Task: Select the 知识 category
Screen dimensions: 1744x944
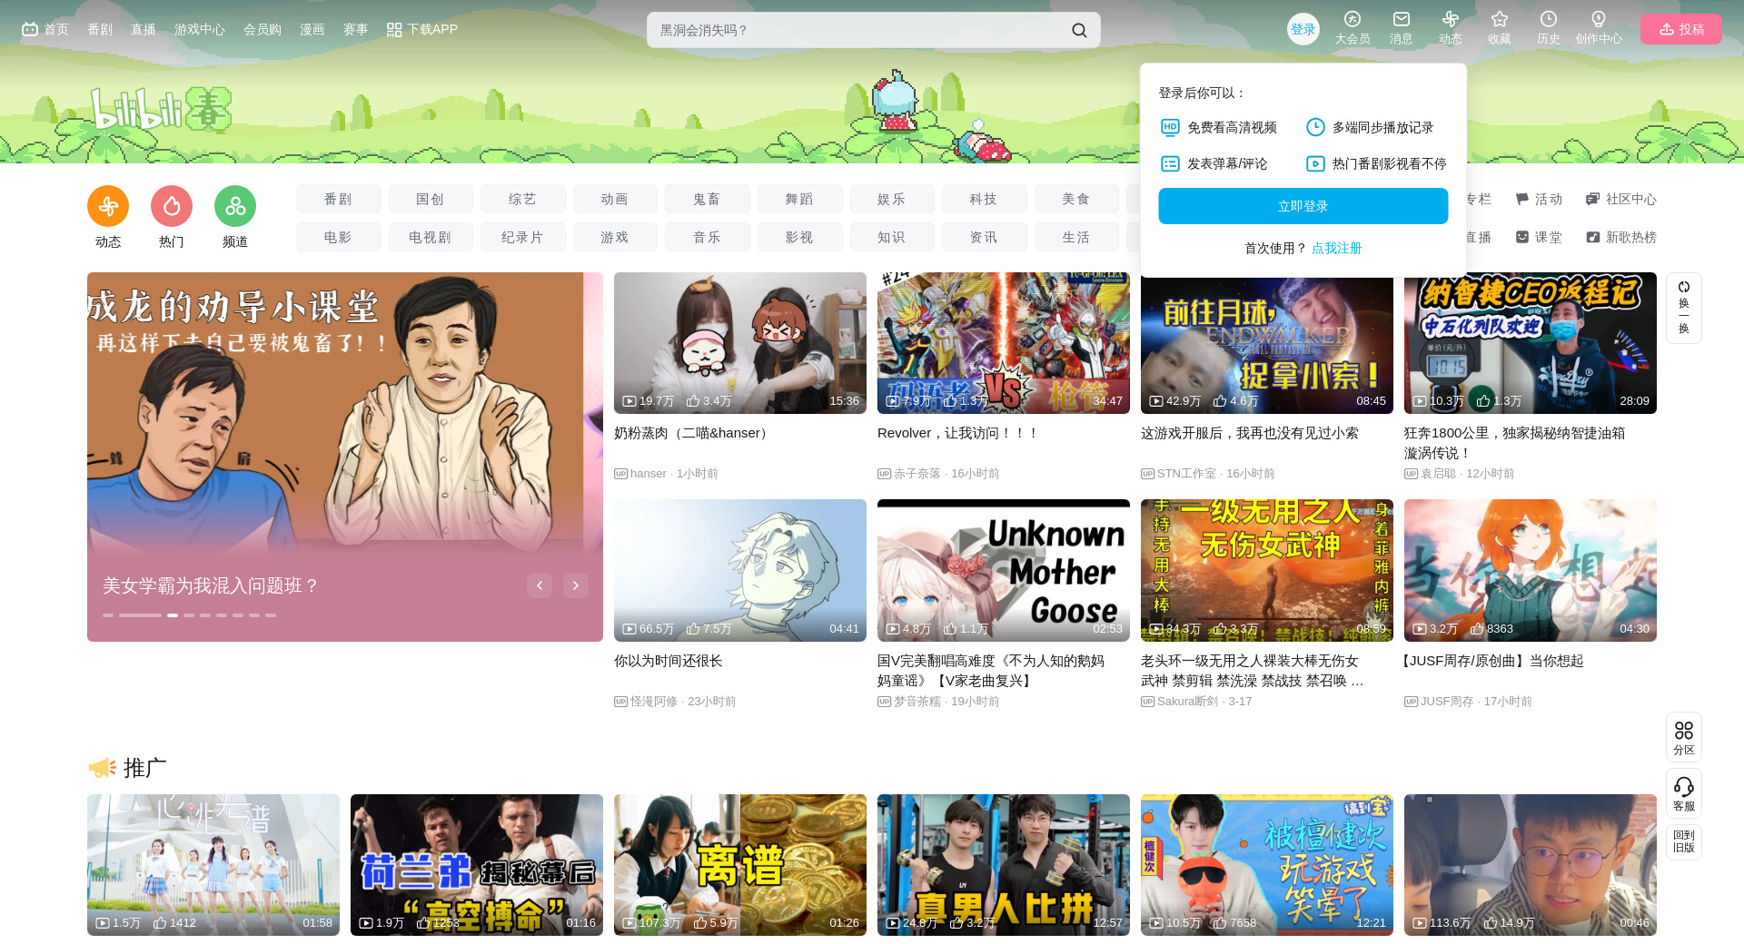Action: coord(892,237)
